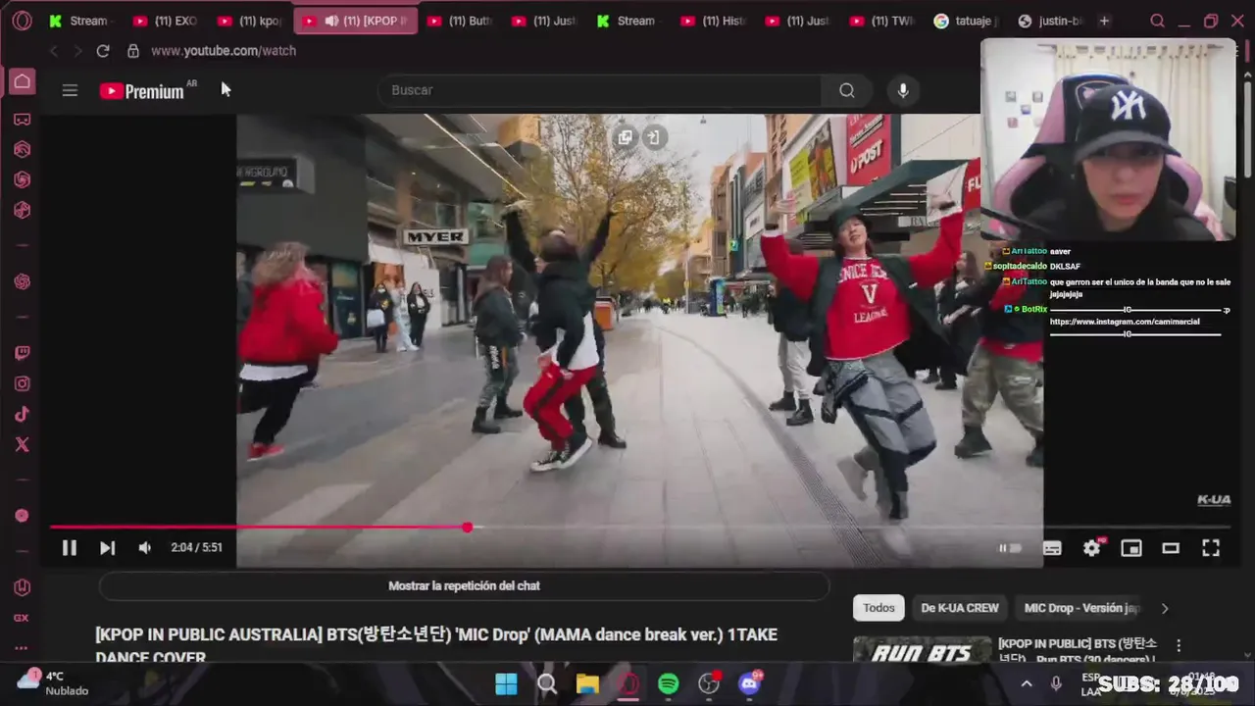
Task: Open TikTok in Opera sidebar
Action: coord(22,415)
